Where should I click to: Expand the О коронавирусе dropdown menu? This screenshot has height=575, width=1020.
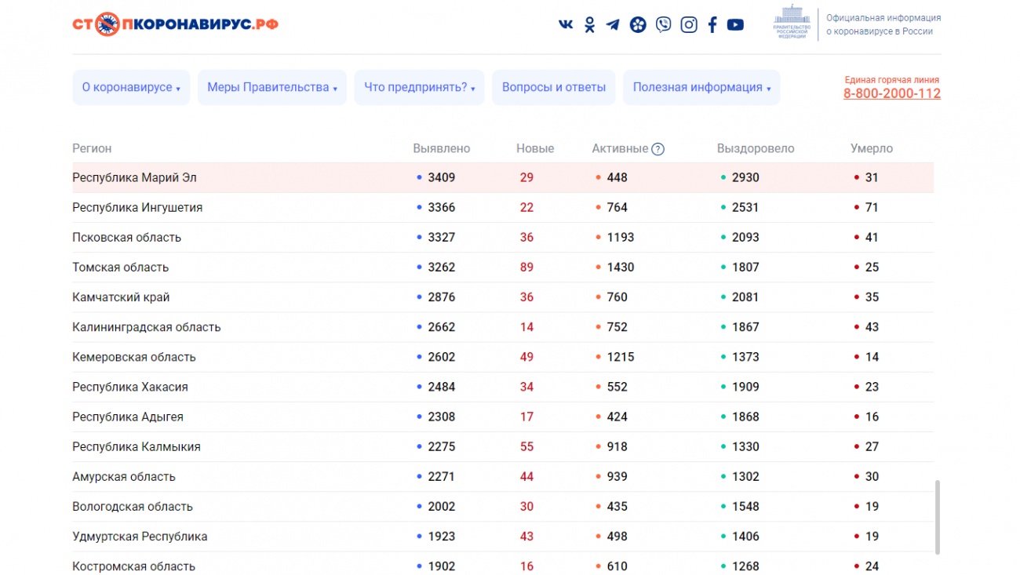(x=131, y=88)
